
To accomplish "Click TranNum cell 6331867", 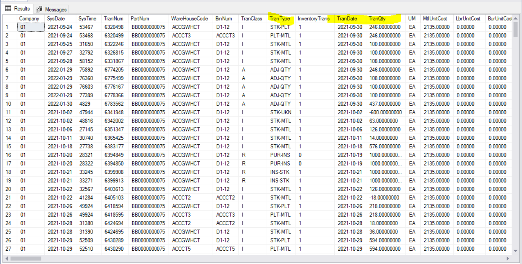I will click(x=115, y=61).
